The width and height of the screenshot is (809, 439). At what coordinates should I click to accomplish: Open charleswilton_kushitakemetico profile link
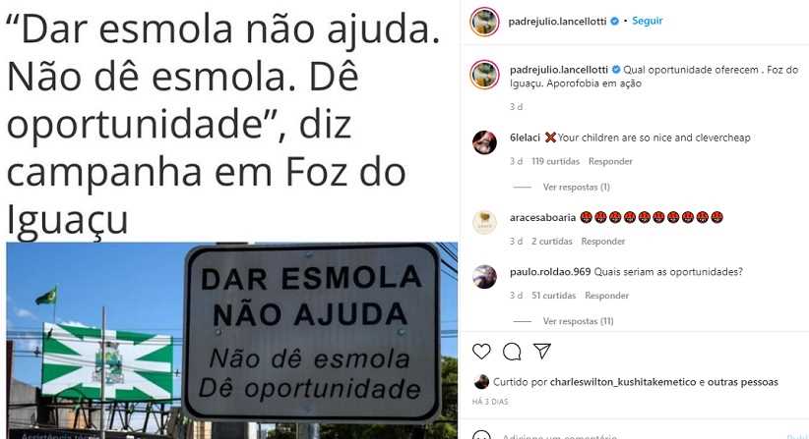coord(623,382)
